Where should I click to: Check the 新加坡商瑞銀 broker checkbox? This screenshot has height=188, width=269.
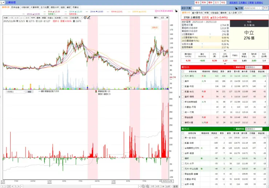(x=182, y=102)
